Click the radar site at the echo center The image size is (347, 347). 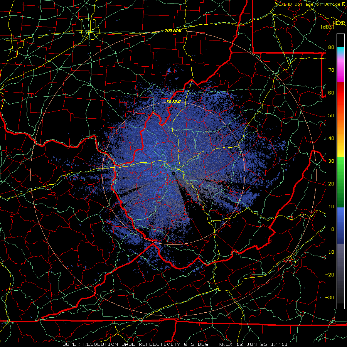click(x=174, y=173)
